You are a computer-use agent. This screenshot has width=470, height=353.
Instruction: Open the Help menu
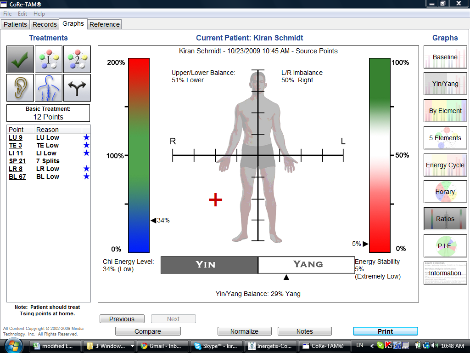tap(39, 14)
